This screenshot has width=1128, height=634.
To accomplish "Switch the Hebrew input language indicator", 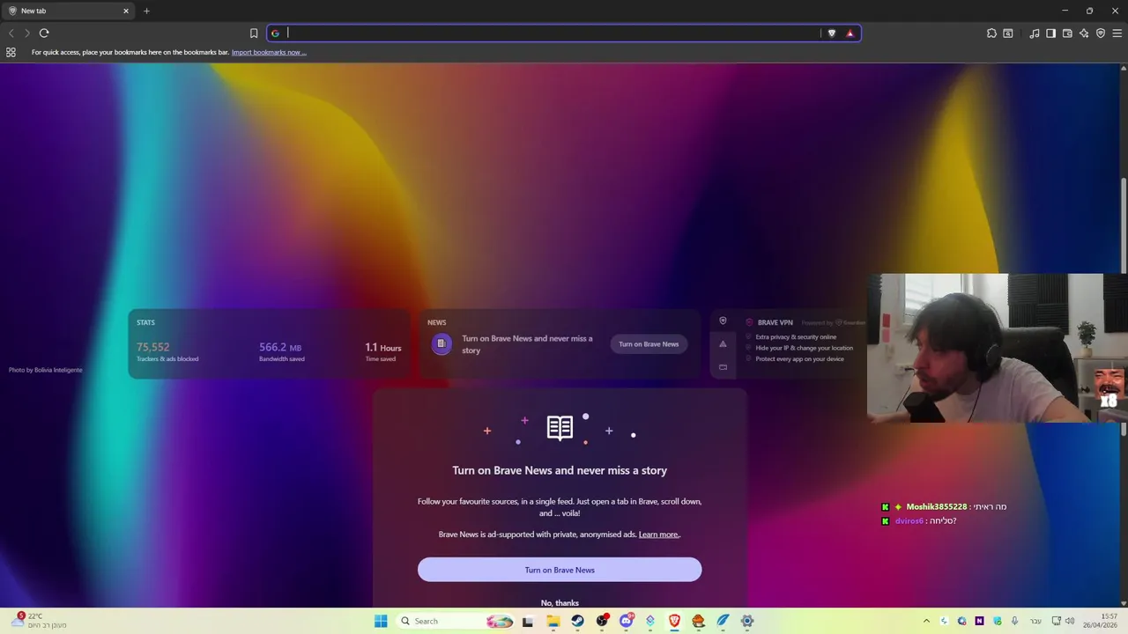I will [x=1035, y=621].
